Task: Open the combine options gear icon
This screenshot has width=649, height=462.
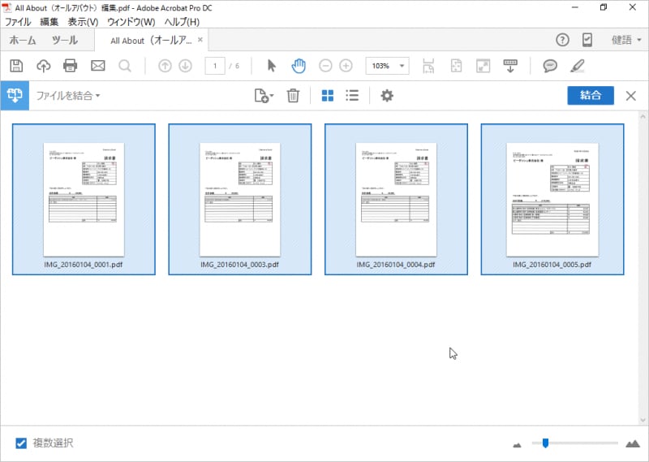Action: (387, 96)
